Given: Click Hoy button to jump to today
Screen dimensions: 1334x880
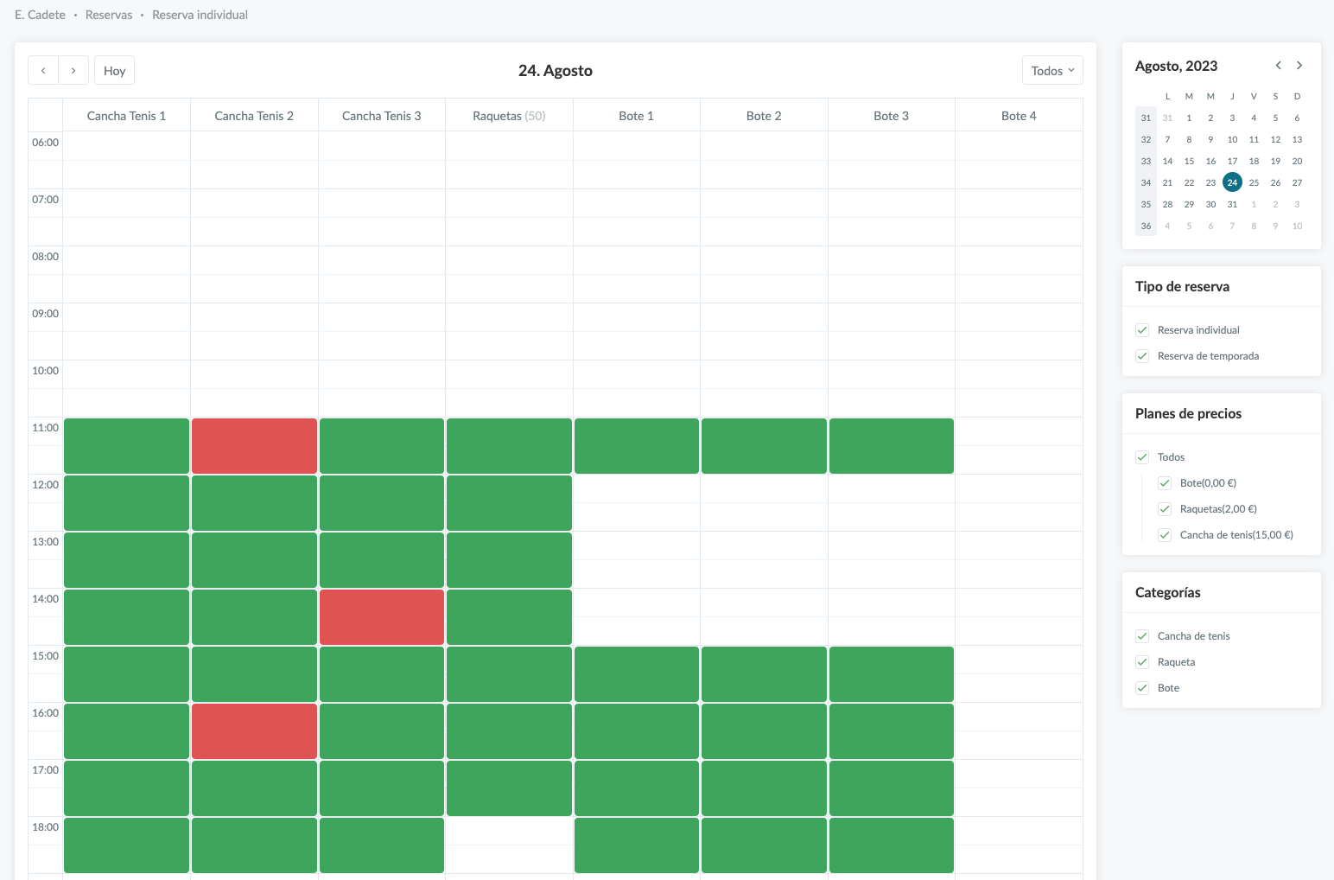Looking at the screenshot, I should (114, 71).
